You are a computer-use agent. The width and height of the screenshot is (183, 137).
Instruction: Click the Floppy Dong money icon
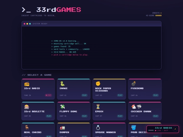tap(62, 107)
